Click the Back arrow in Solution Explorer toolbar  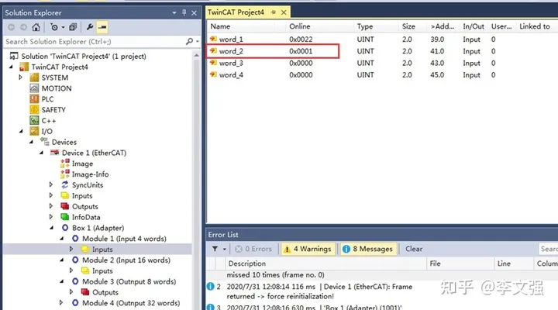click(x=12, y=27)
